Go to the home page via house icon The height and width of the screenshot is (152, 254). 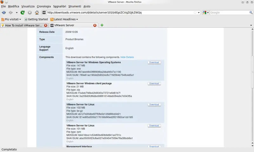coord(37,12)
